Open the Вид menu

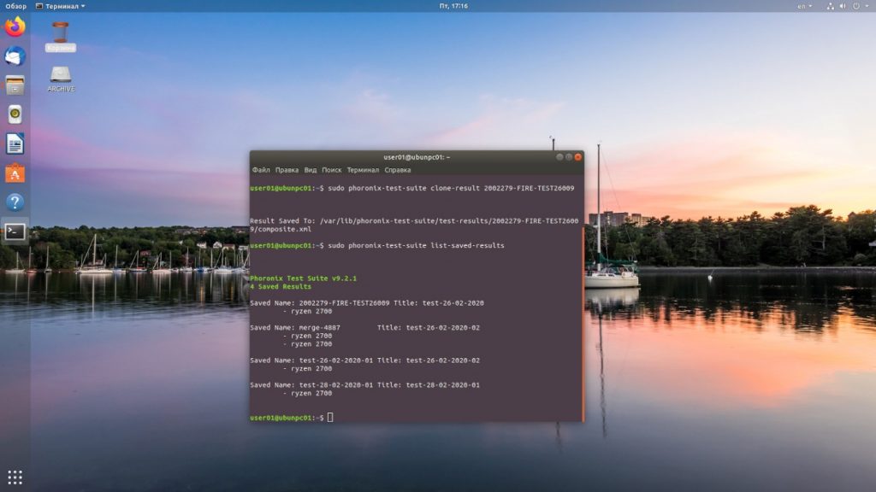[310, 170]
